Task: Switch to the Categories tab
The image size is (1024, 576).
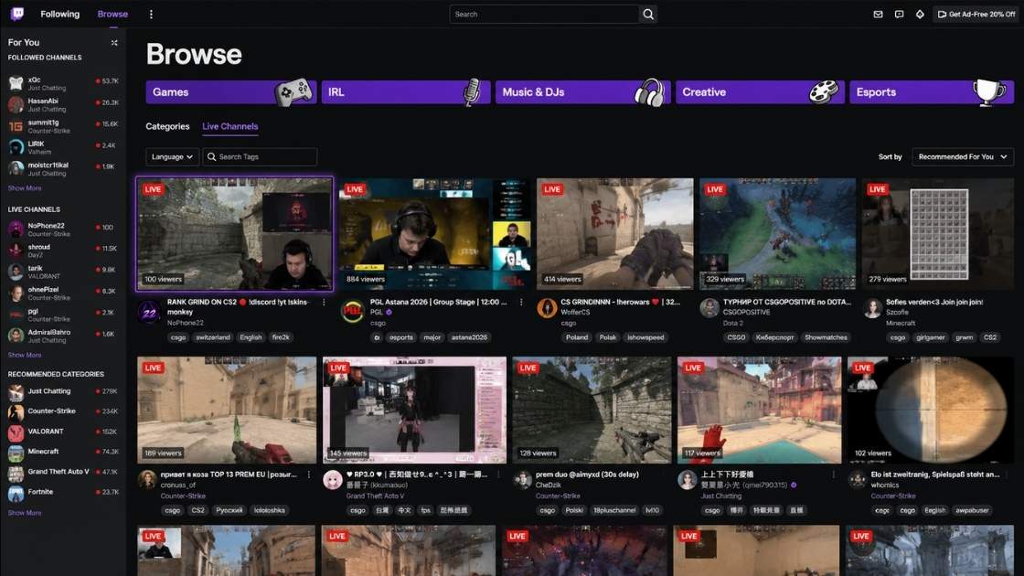Action: pos(167,127)
